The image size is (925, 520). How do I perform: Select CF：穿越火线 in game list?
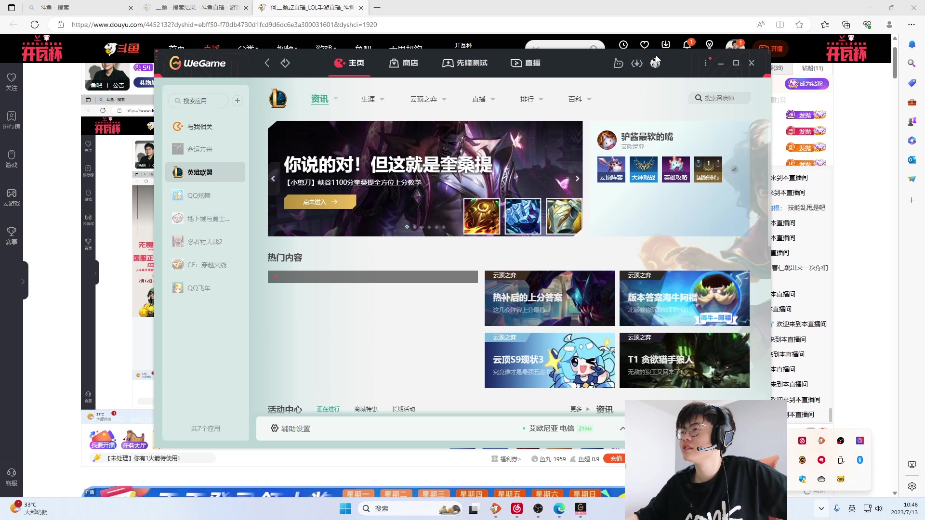point(205,265)
